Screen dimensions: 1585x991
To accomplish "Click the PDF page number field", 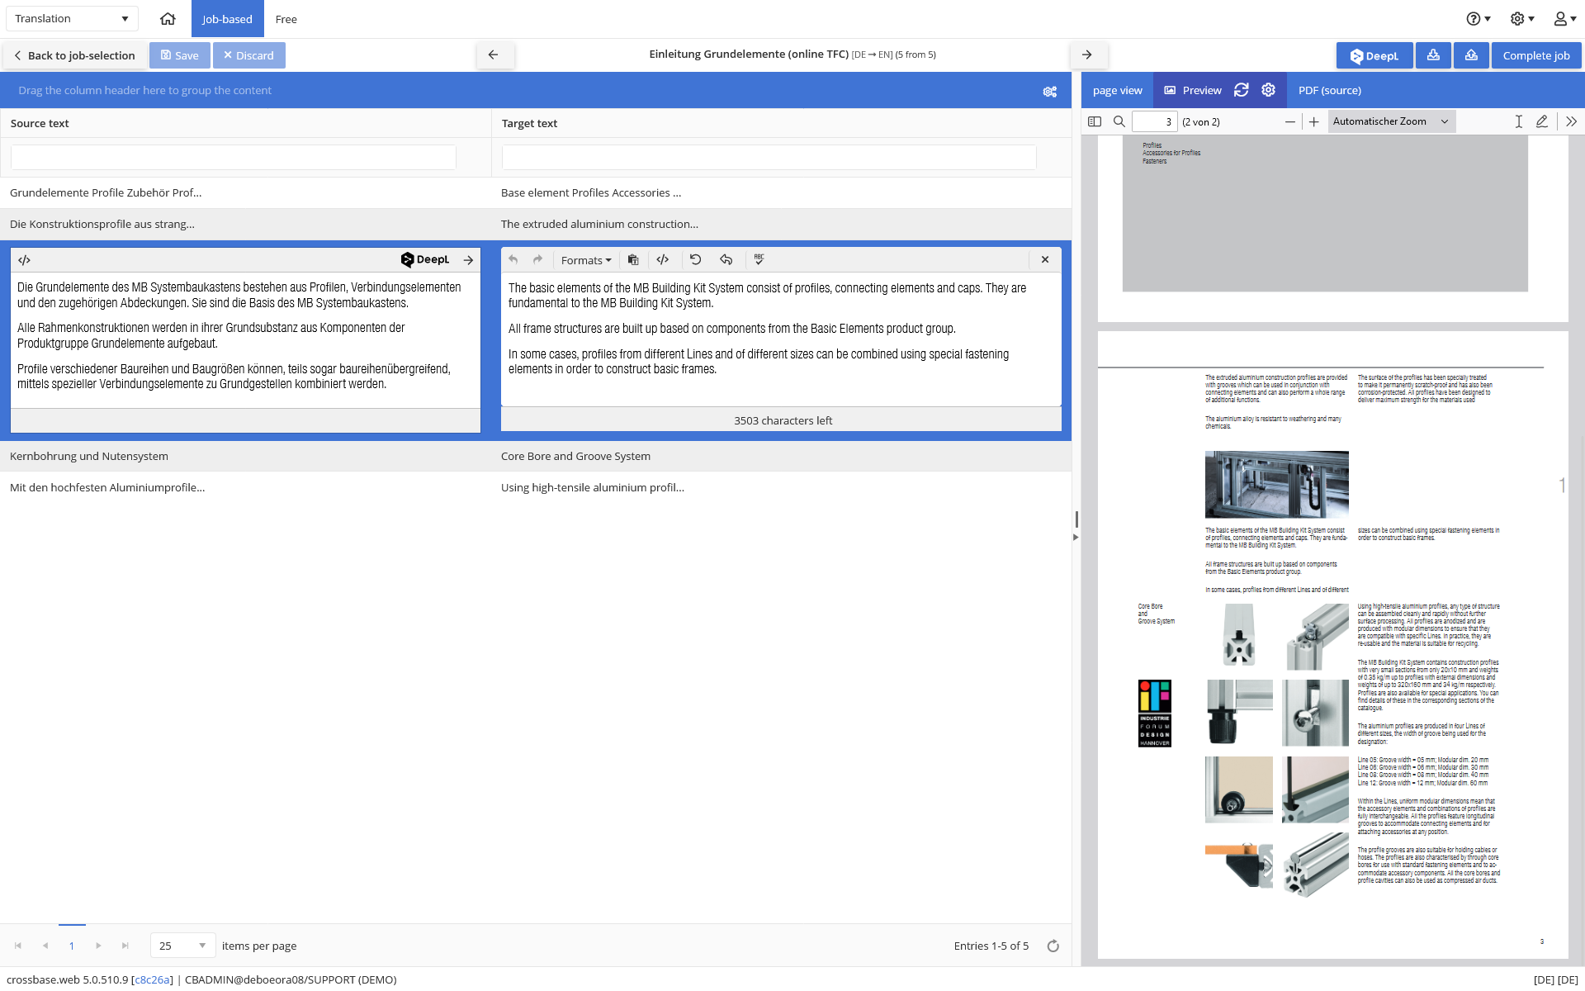I will (1154, 121).
